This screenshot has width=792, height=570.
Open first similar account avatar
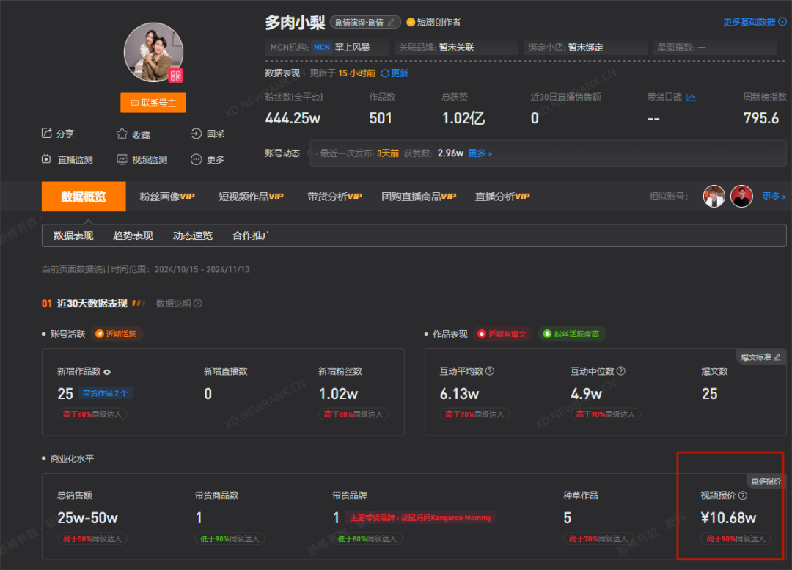click(x=714, y=196)
